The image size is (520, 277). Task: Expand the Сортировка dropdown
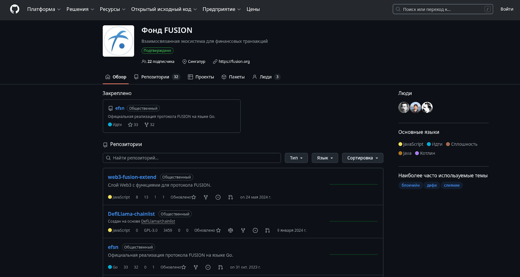[362, 158]
